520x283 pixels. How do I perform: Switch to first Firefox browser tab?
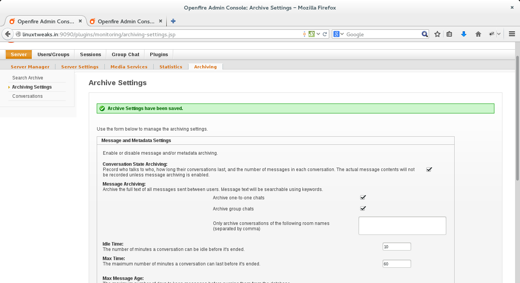point(45,21)
